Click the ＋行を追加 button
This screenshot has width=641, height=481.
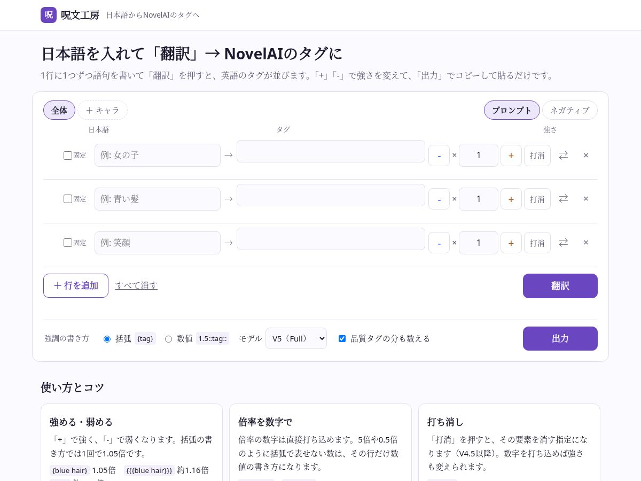76,285
